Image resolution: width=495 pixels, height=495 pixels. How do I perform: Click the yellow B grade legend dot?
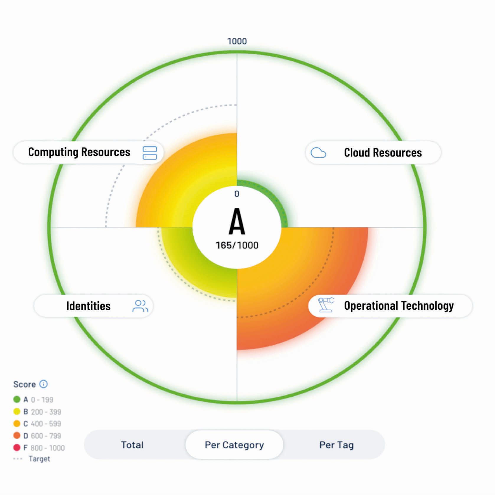point(17,411)
